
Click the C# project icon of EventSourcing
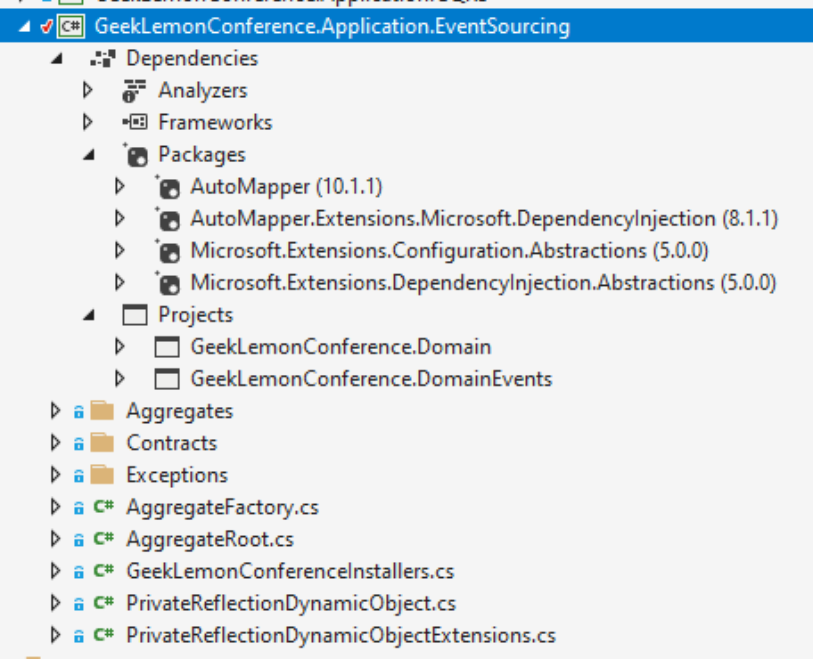(70, 27)
